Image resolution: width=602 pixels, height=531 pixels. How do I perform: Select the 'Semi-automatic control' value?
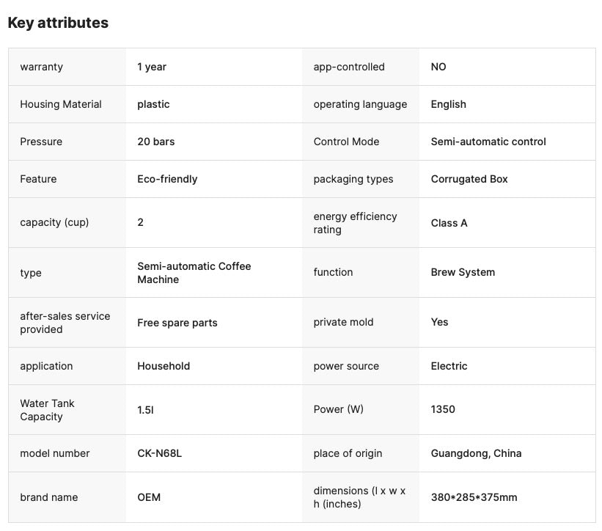[488, 142]
